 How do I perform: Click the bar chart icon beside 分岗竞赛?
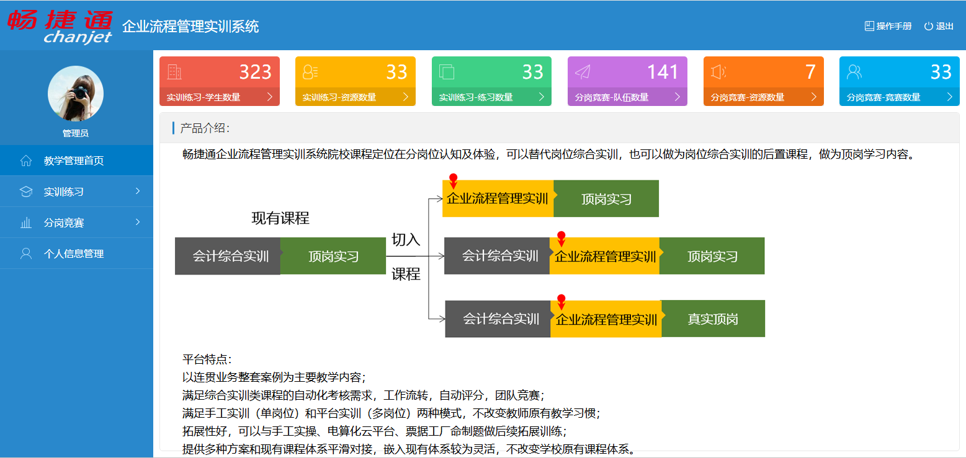[x=26, y=222]
